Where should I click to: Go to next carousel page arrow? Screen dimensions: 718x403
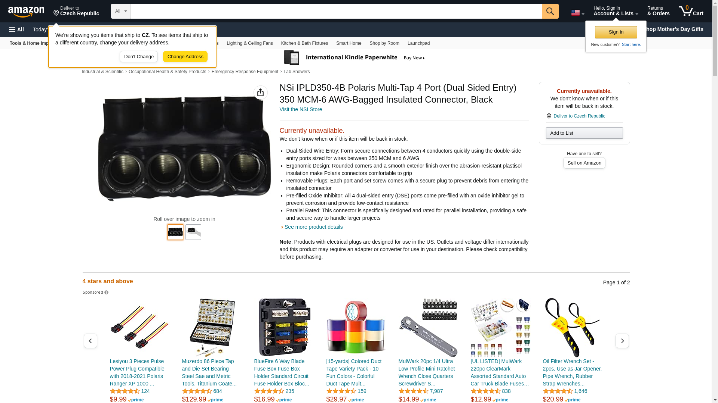tap(622, 341)
